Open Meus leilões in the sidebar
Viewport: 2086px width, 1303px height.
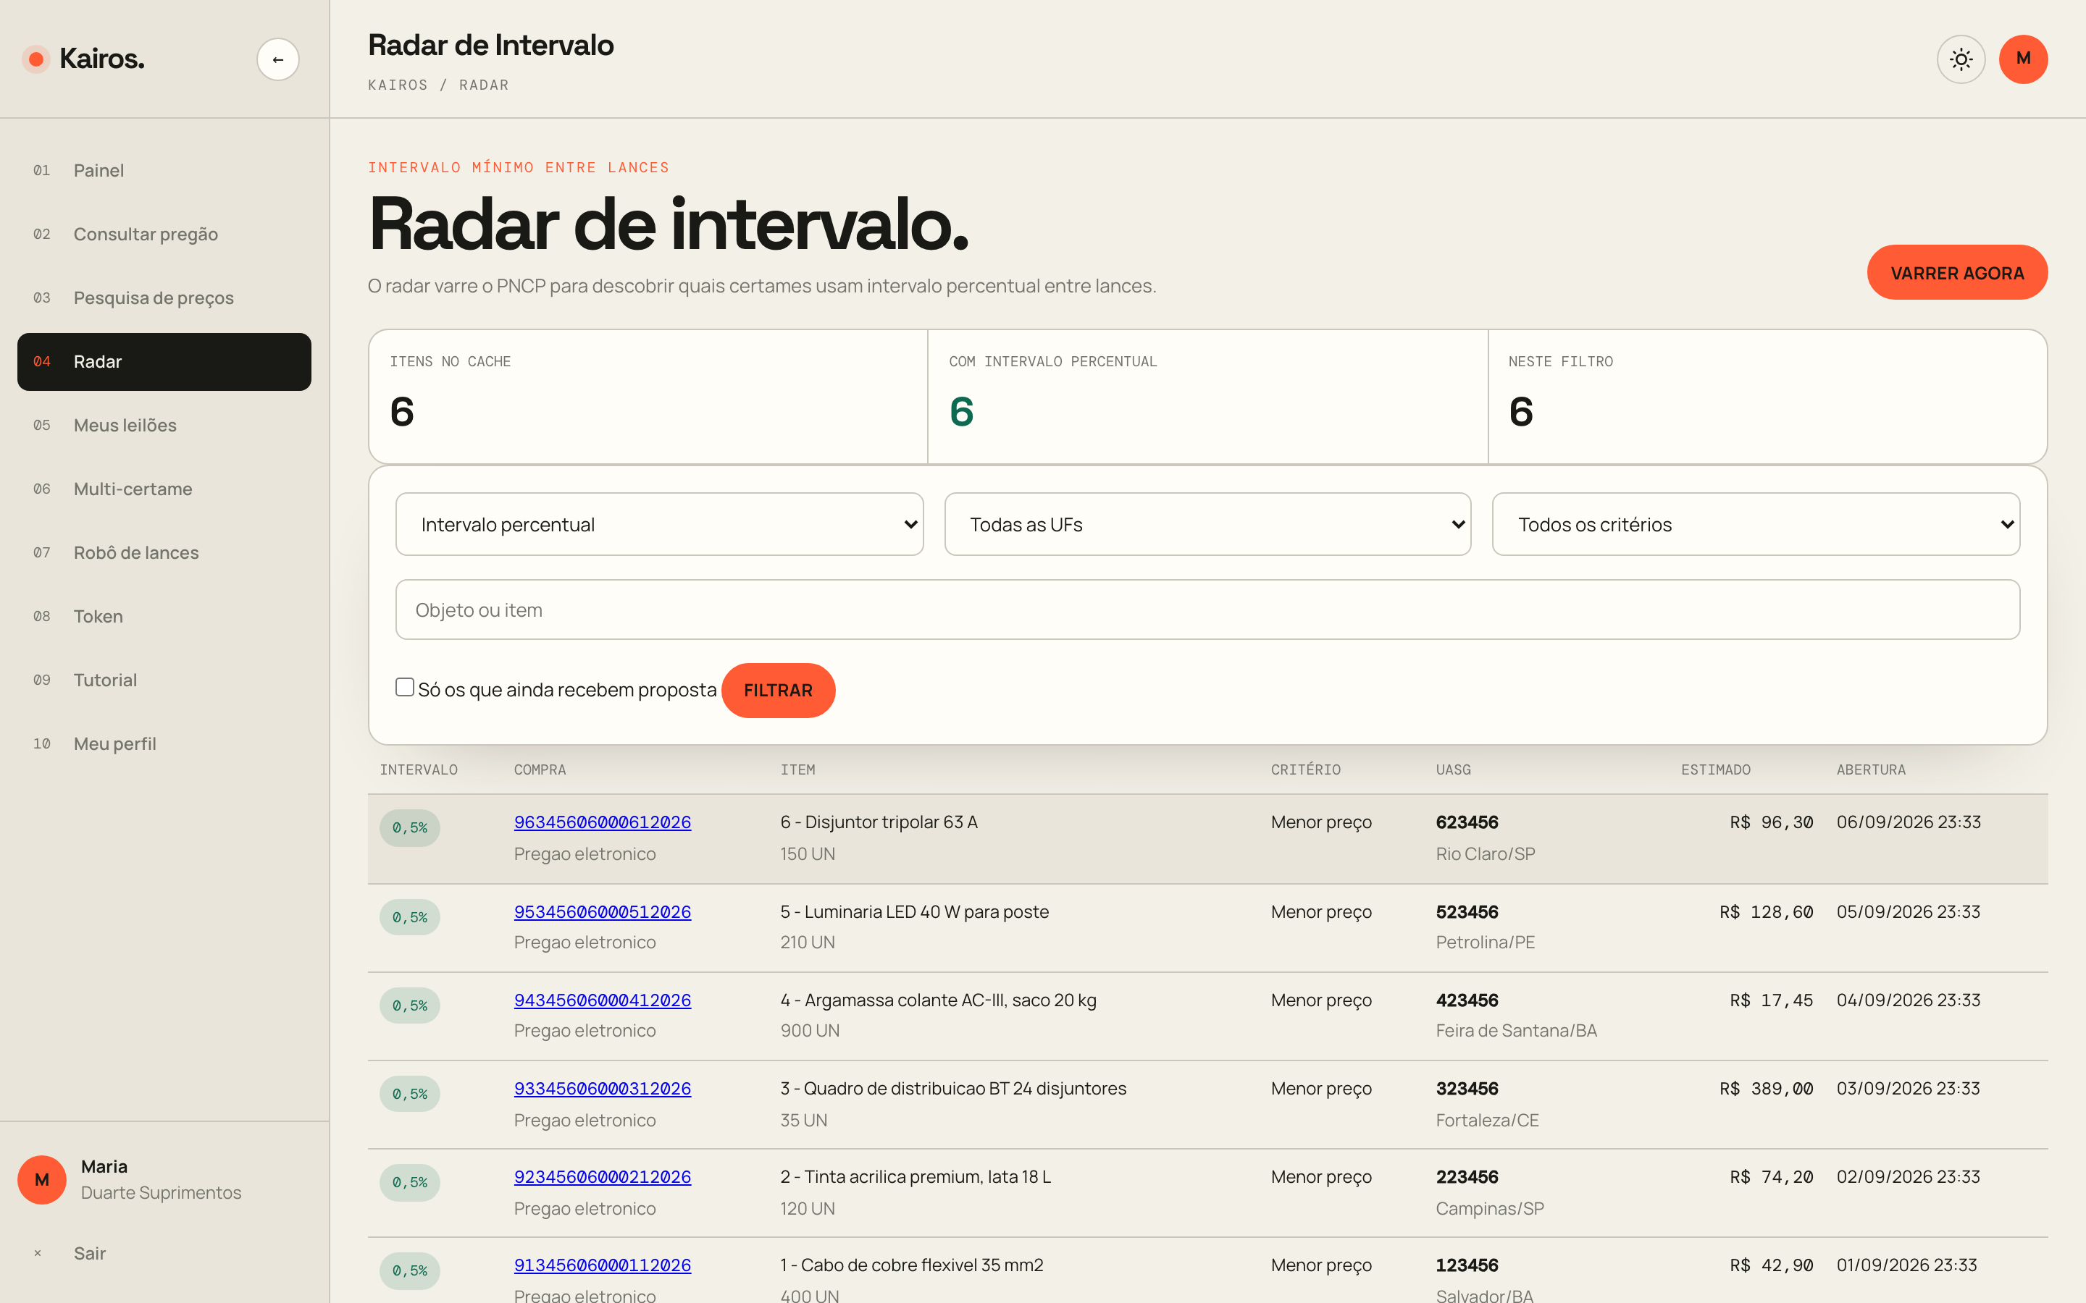[164, 426]
